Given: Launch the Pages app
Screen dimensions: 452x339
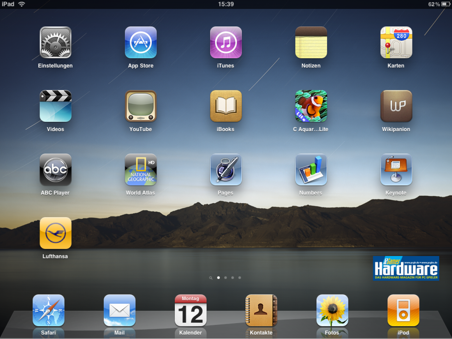Looking at the screenshot, I should click(226, 169).
